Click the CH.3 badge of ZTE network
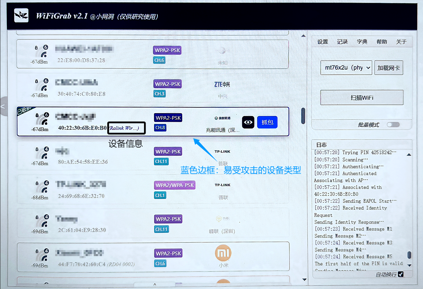Screen dimensions: 423x289 (x=159, y=94)
